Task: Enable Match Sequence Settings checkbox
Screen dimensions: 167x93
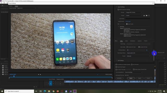Action: (118, 10)
